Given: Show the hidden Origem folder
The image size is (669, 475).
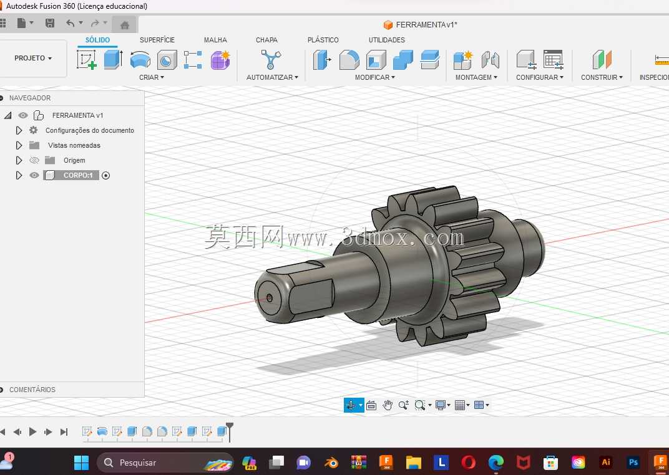Looking at the screenshot, I should [x=34, y=160].
